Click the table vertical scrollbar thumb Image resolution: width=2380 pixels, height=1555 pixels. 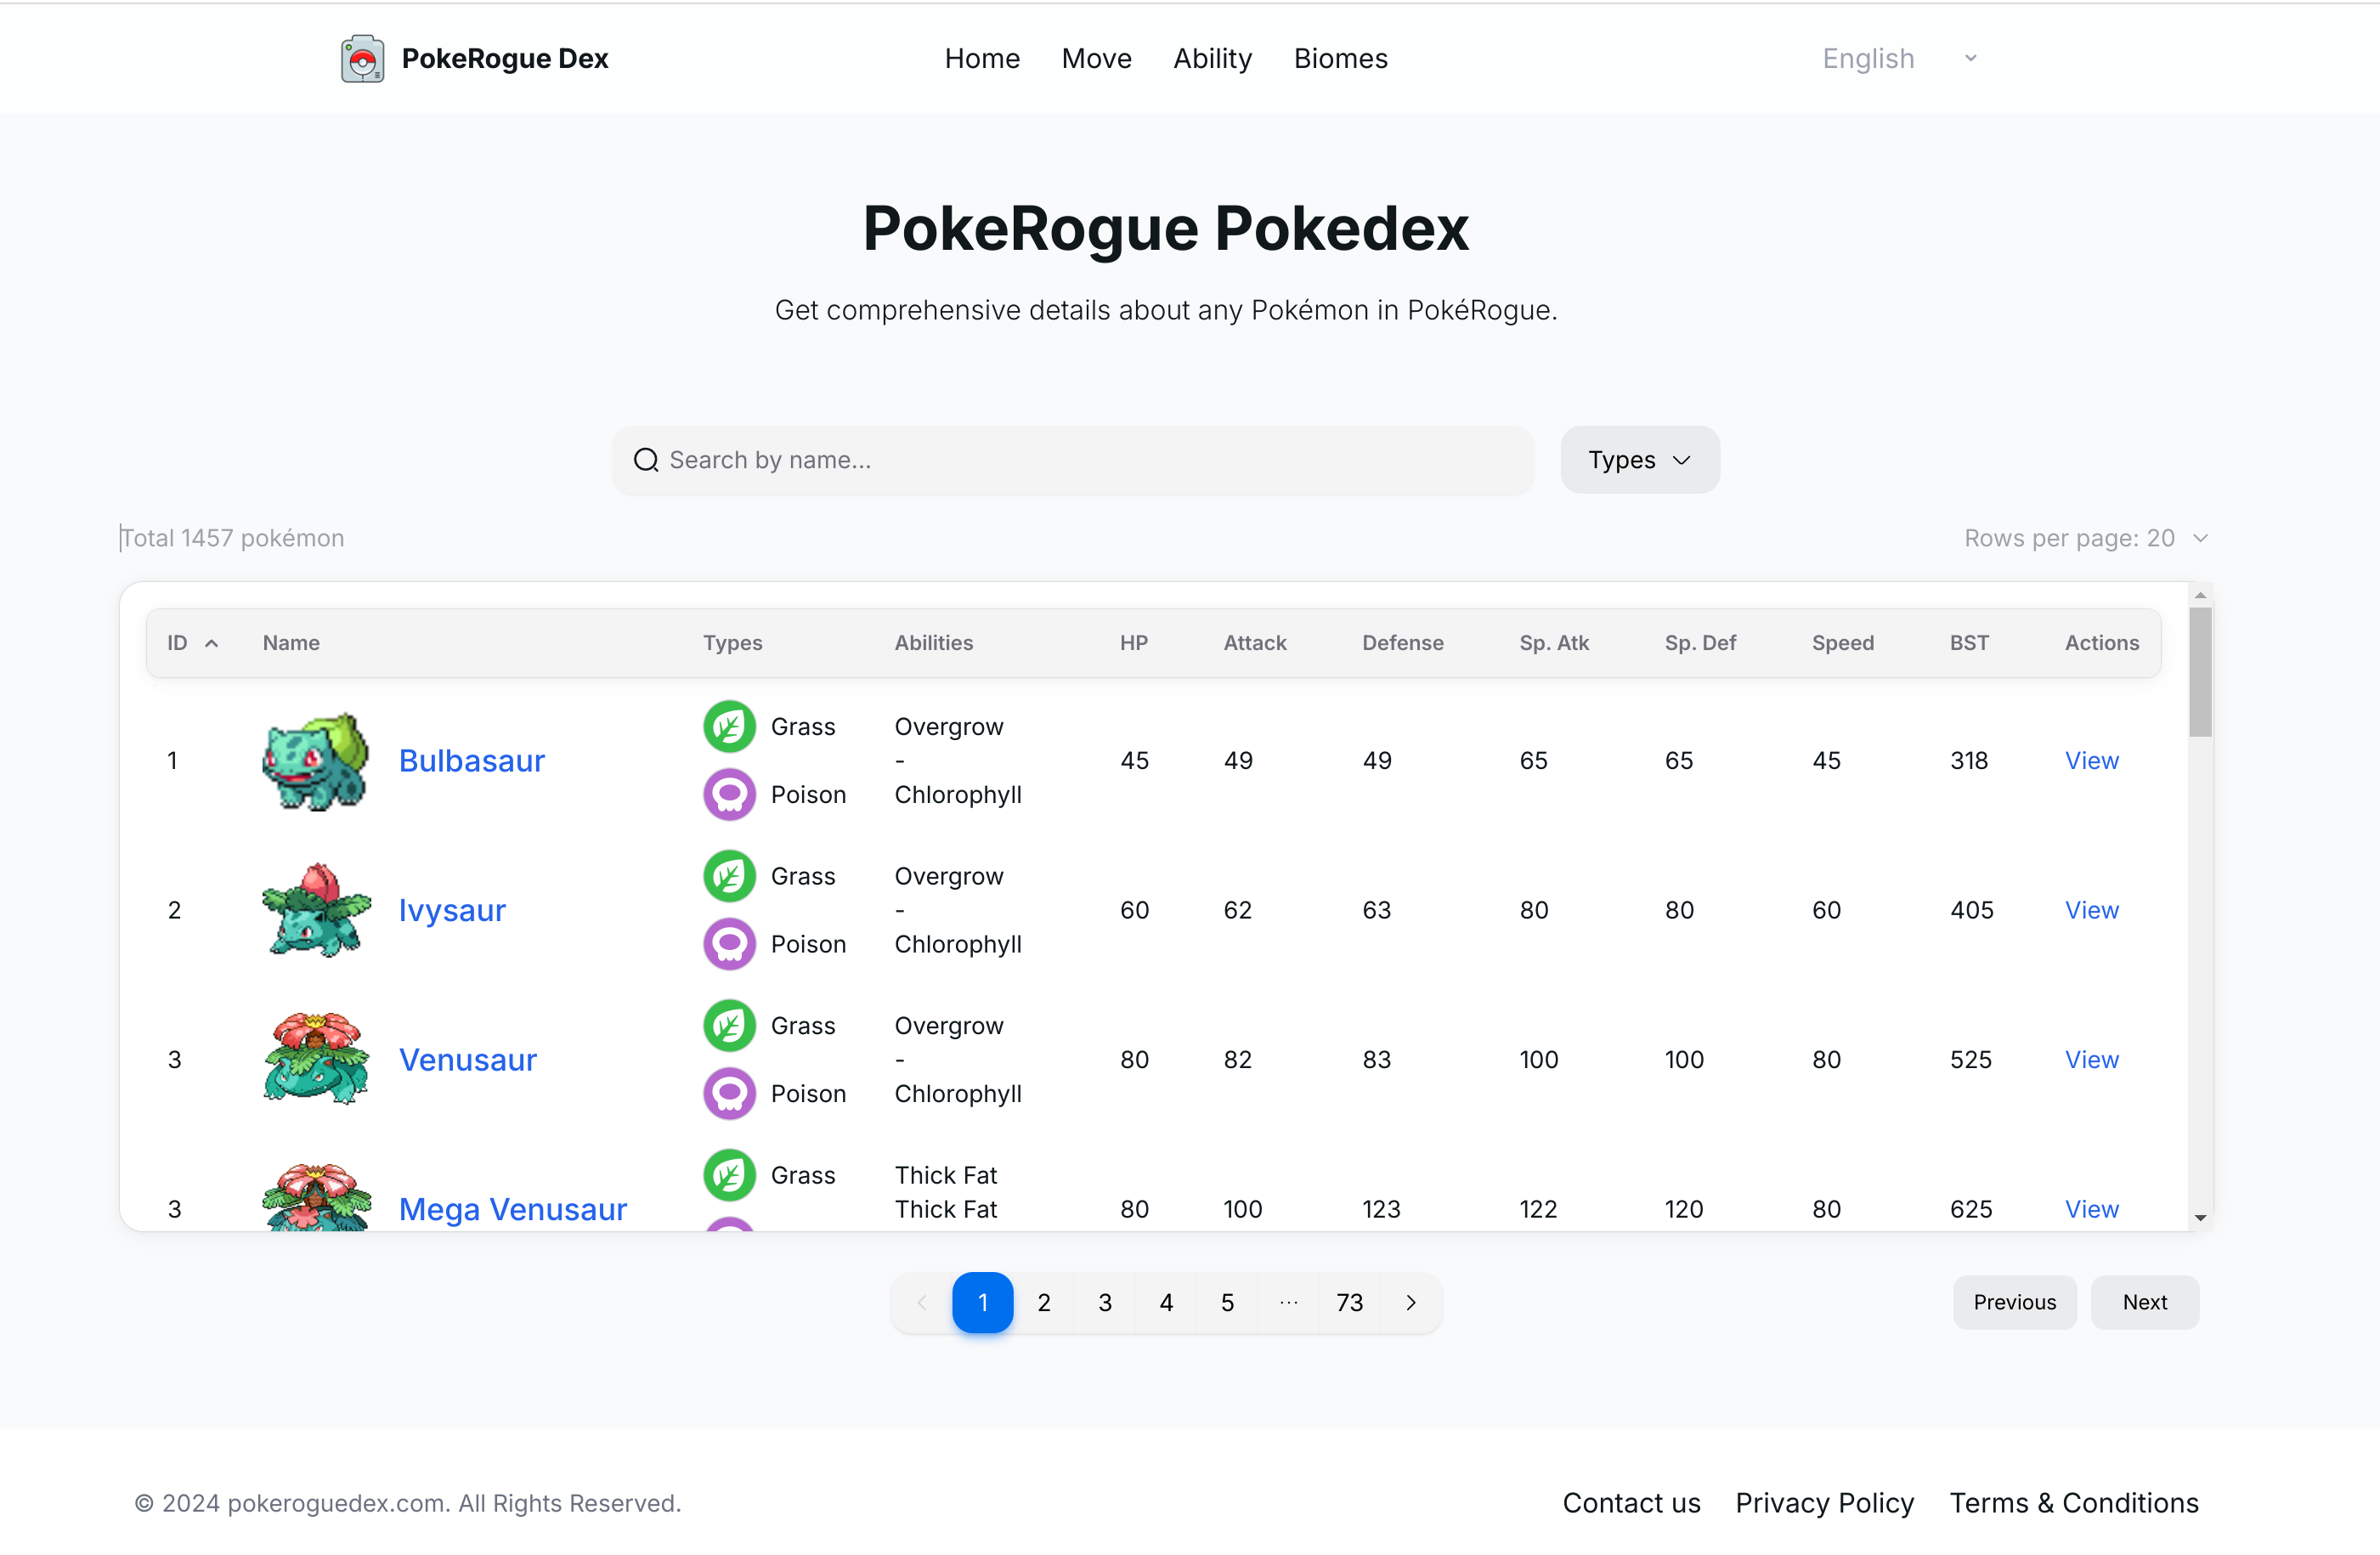[2200, 672]
